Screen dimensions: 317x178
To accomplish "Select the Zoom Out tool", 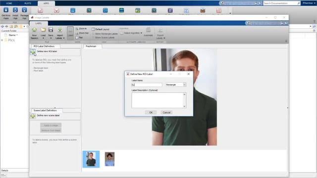I will point(82,33).
